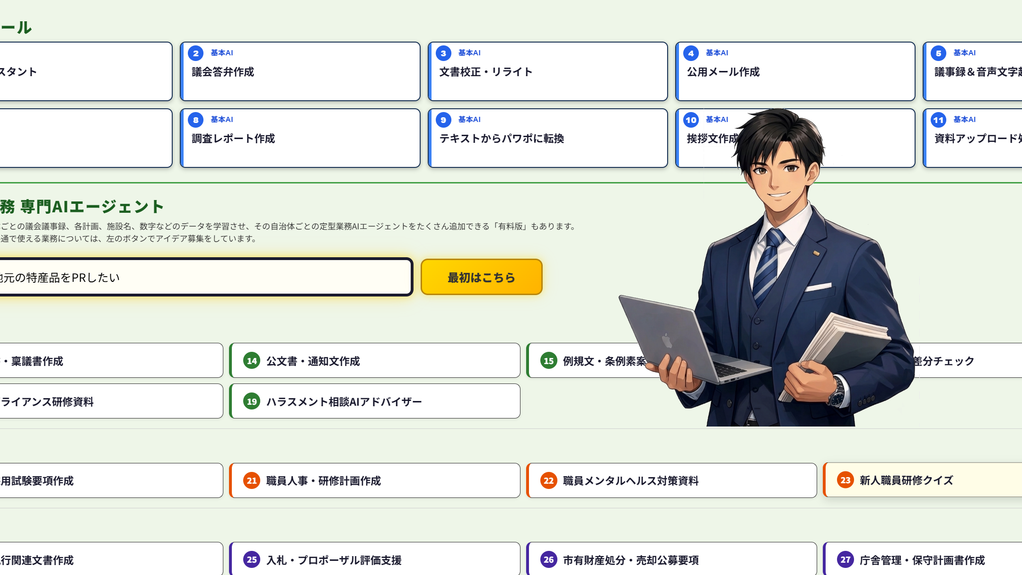The width and height of the screenshot is (1022, 575).
Task: Click the green number 19 badge
Action: [x=252, y=401]
